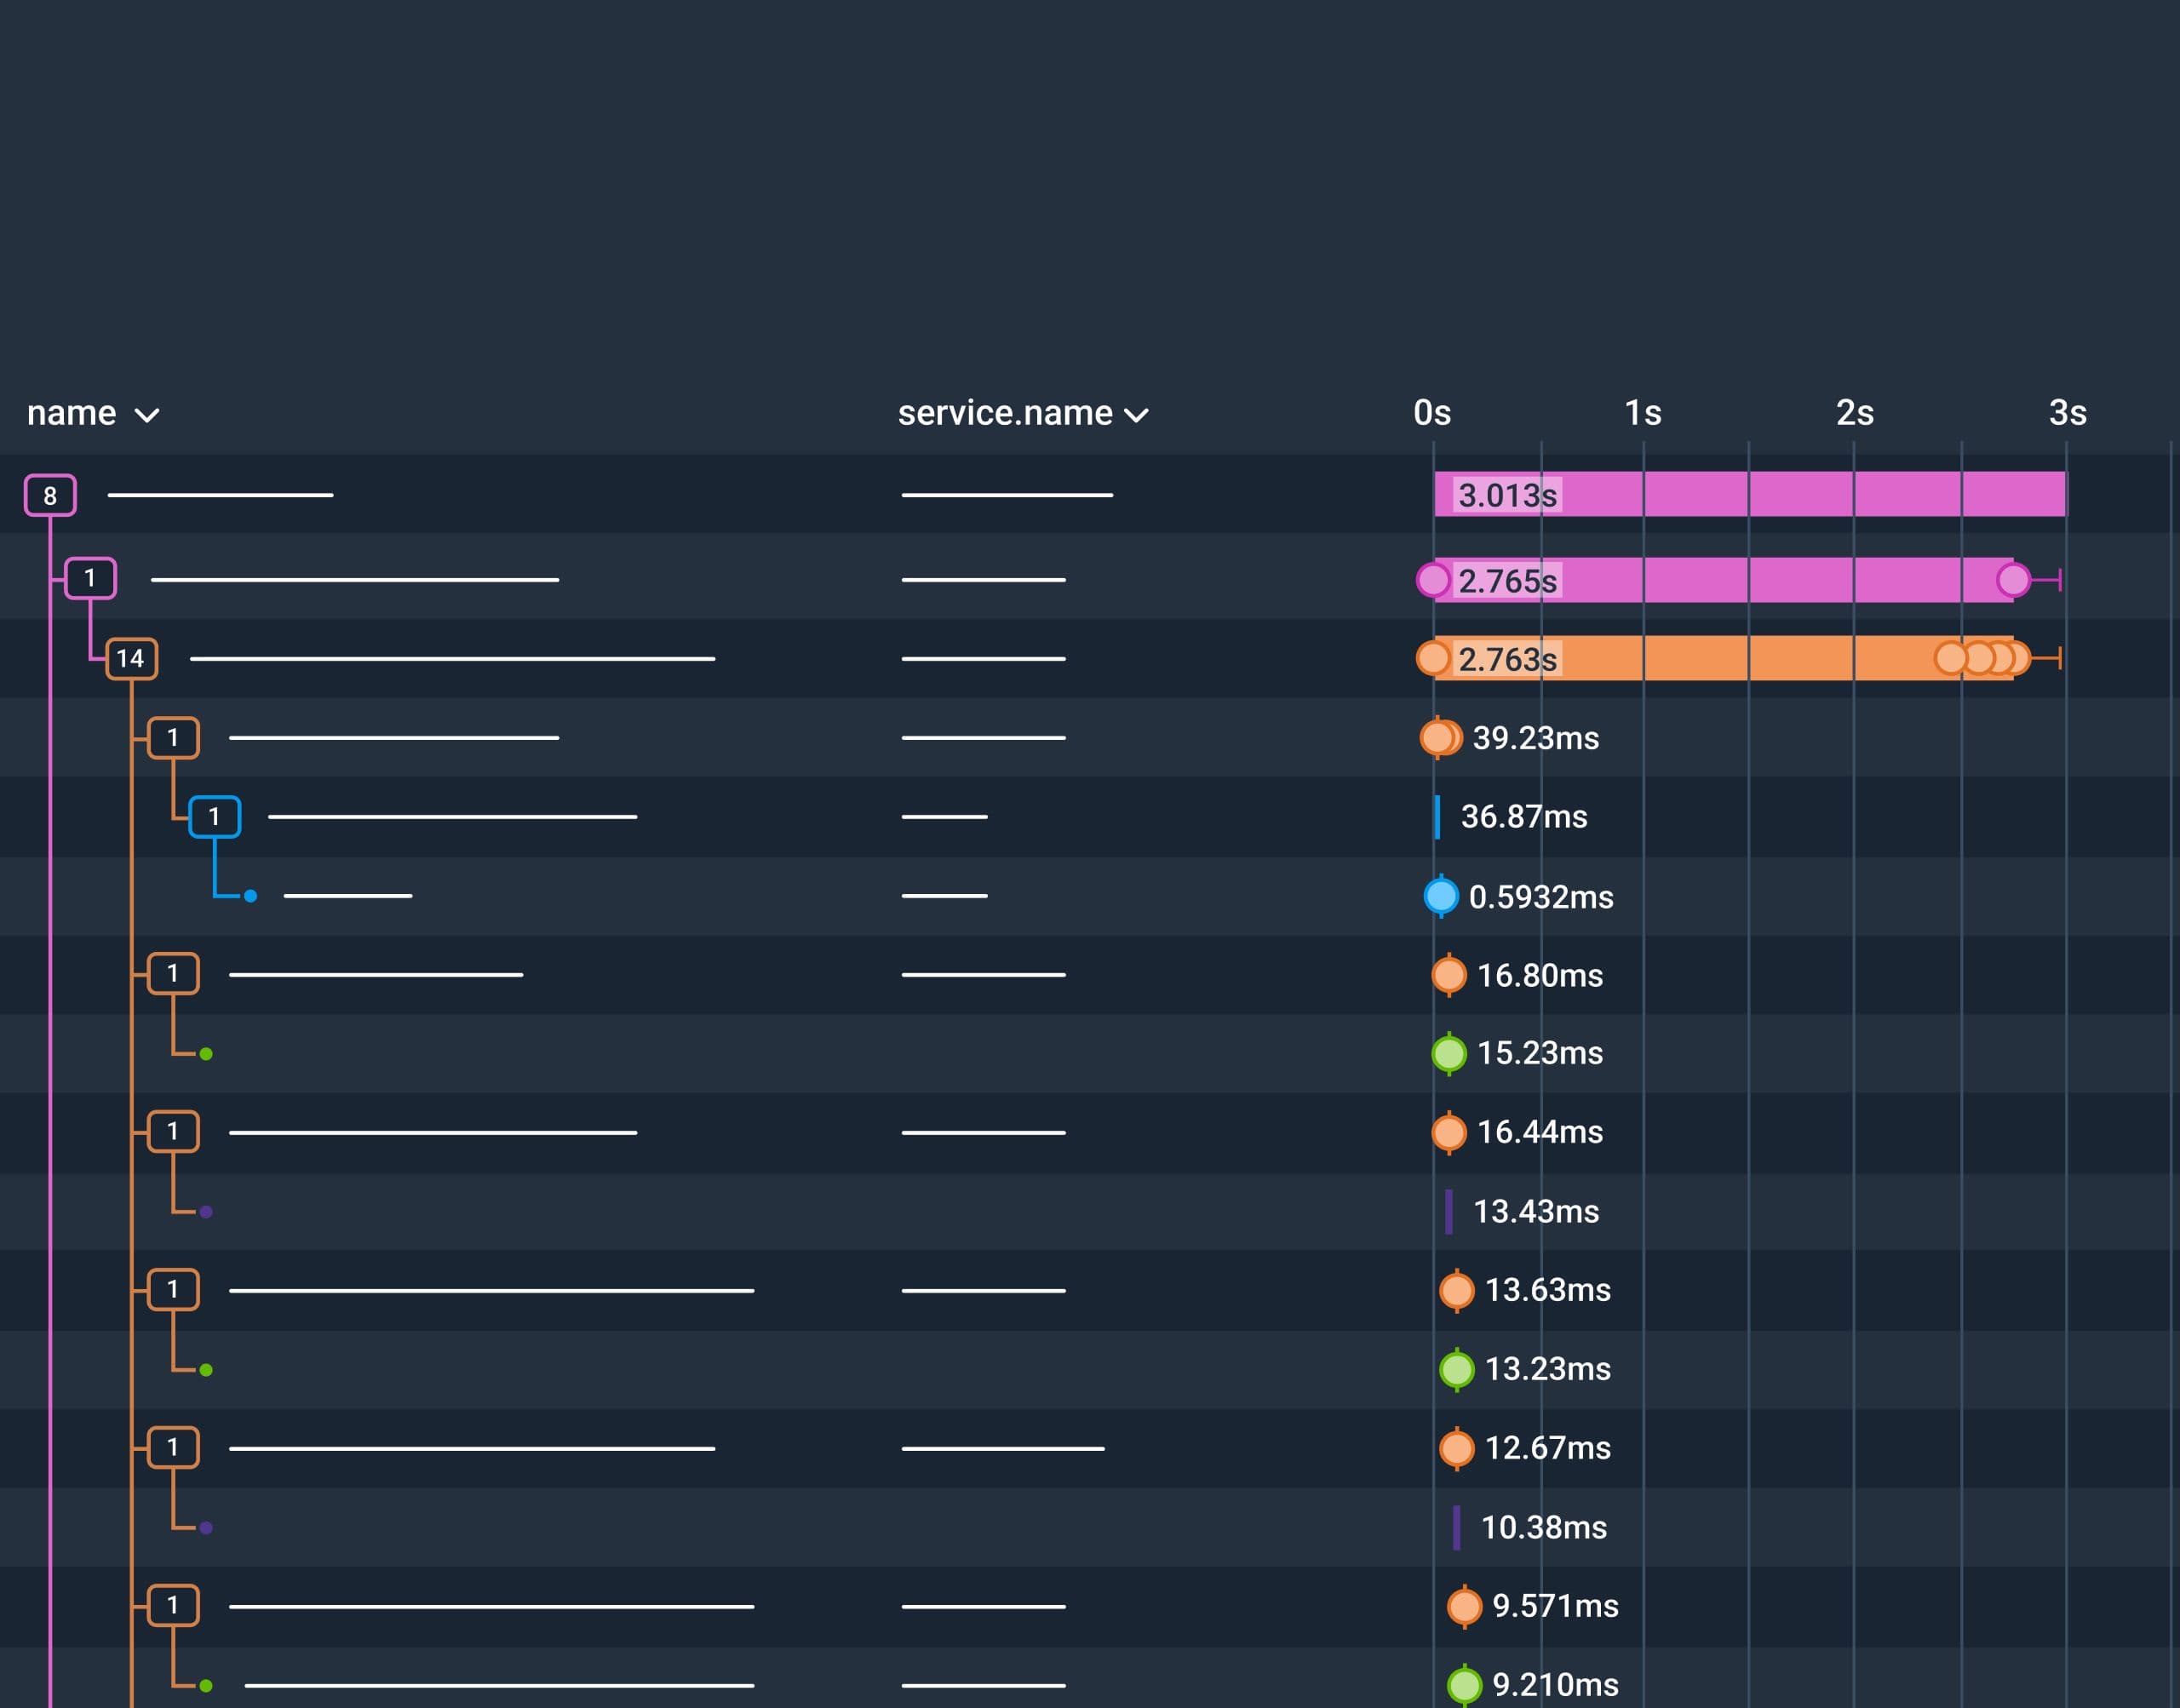
Task: Select the purple 10.38ms span tick
Action: [1457, 1527]
